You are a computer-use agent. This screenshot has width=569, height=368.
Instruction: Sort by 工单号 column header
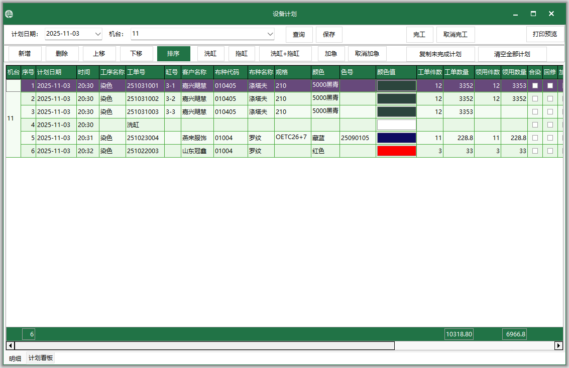tap(145, 72)
